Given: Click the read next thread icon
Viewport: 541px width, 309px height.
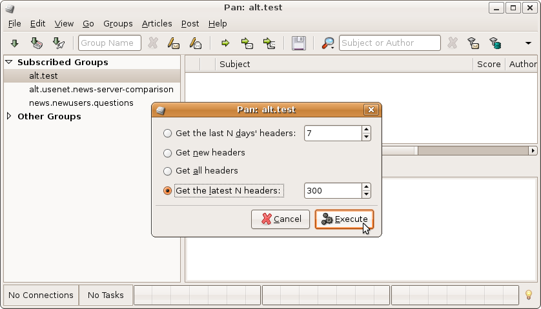Looking at the screenshot, I should 247,43.
